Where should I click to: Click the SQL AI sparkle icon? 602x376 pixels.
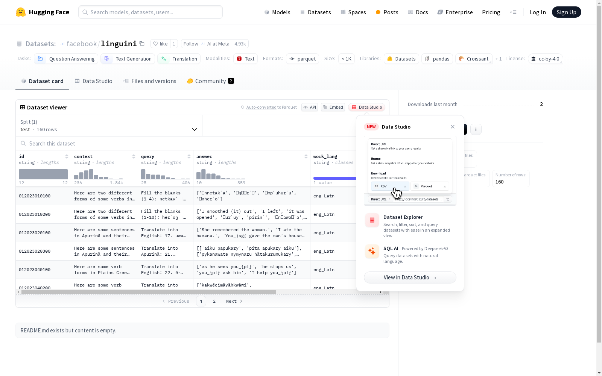click(372, 251)
